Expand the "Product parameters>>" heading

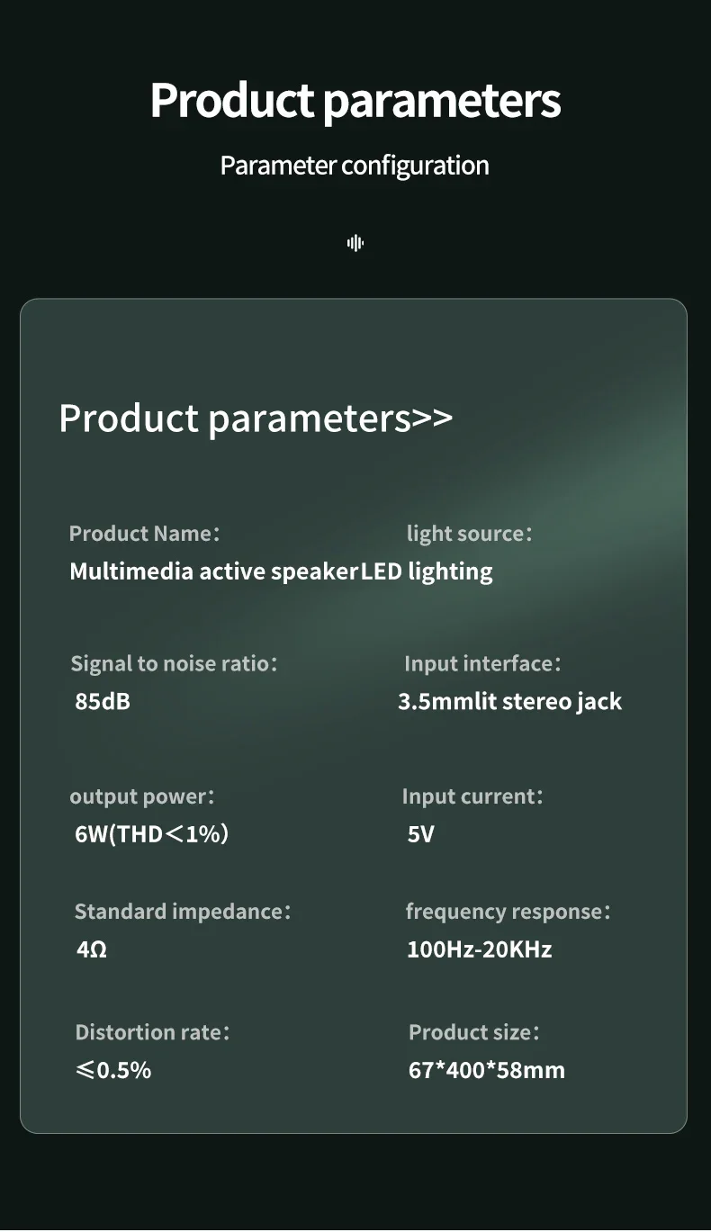[256, 418]
